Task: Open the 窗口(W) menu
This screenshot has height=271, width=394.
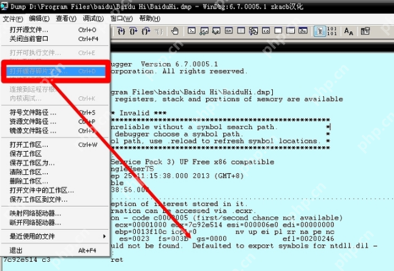Action: [121, 18]
